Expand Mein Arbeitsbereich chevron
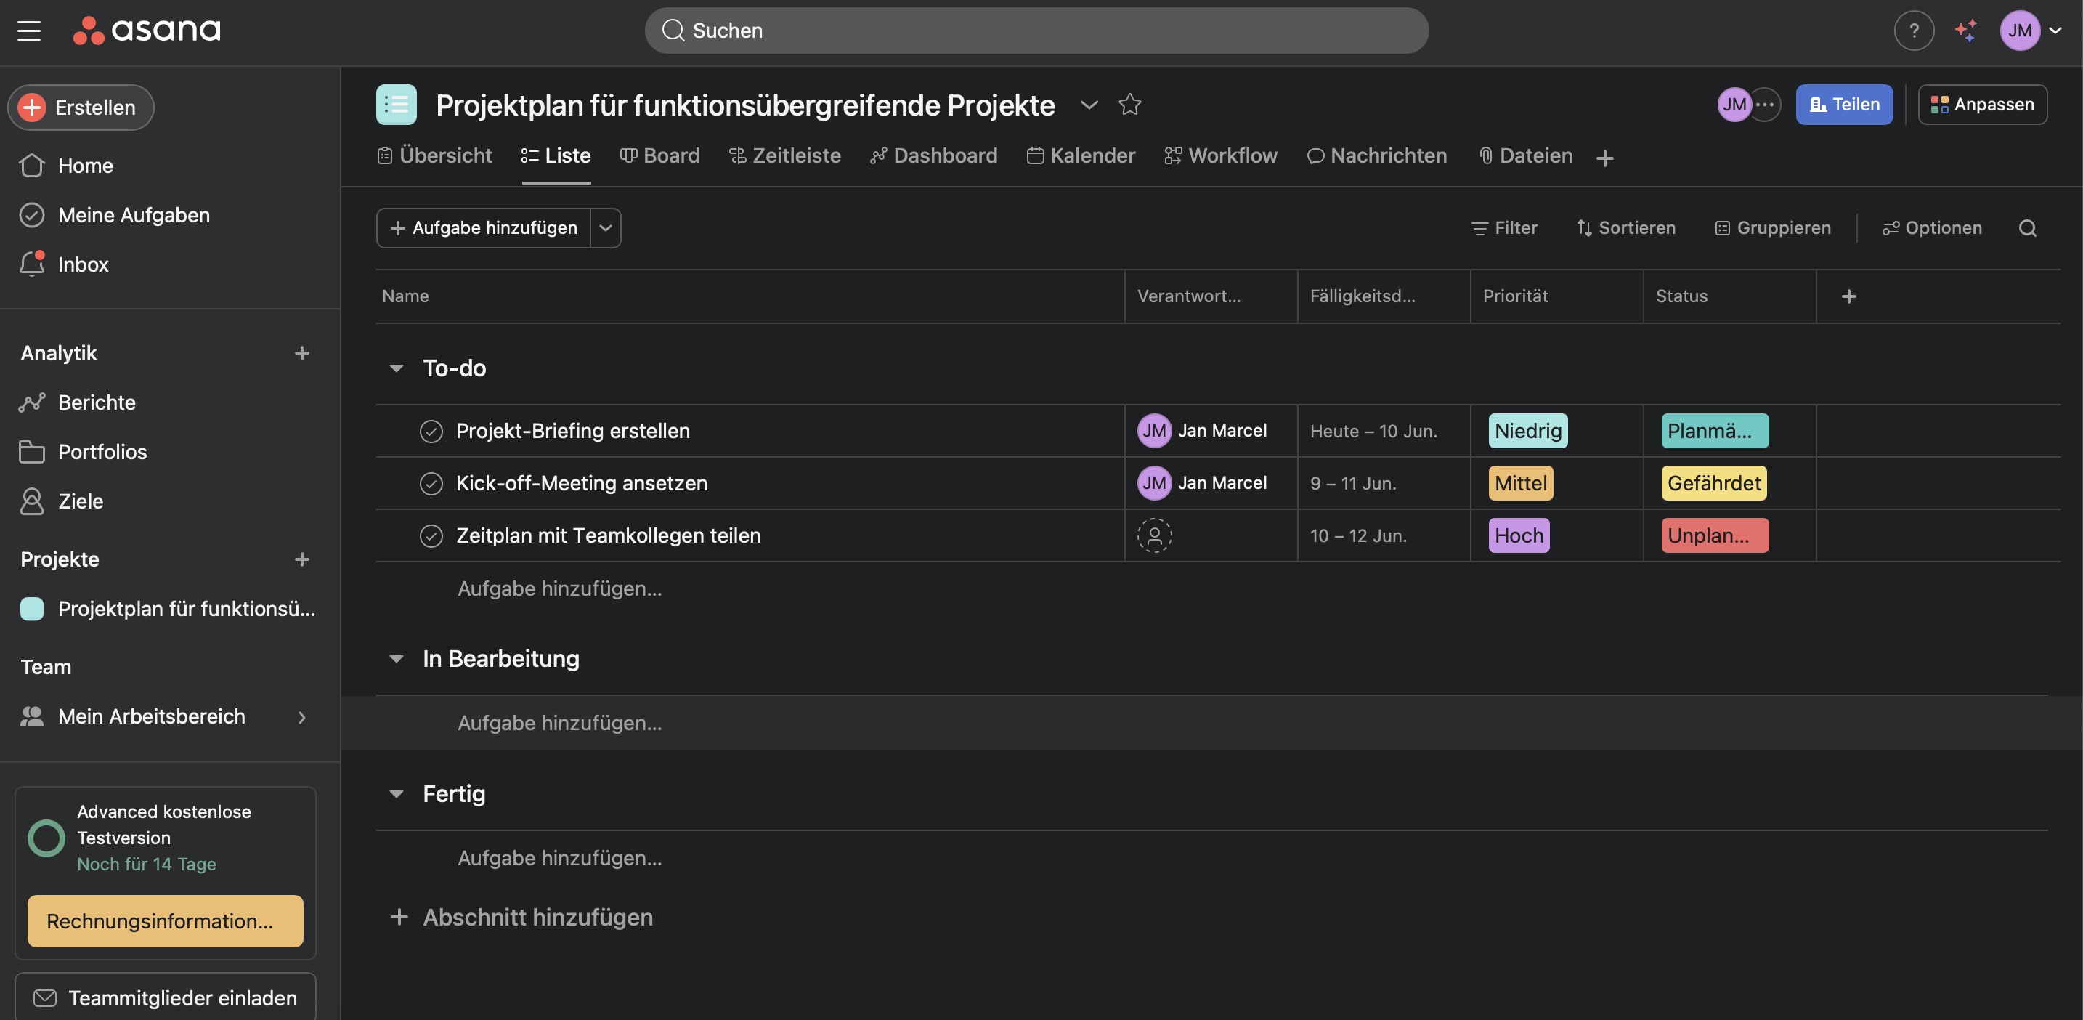Viewport: 2083px width, 1020px height. [301, 718]
